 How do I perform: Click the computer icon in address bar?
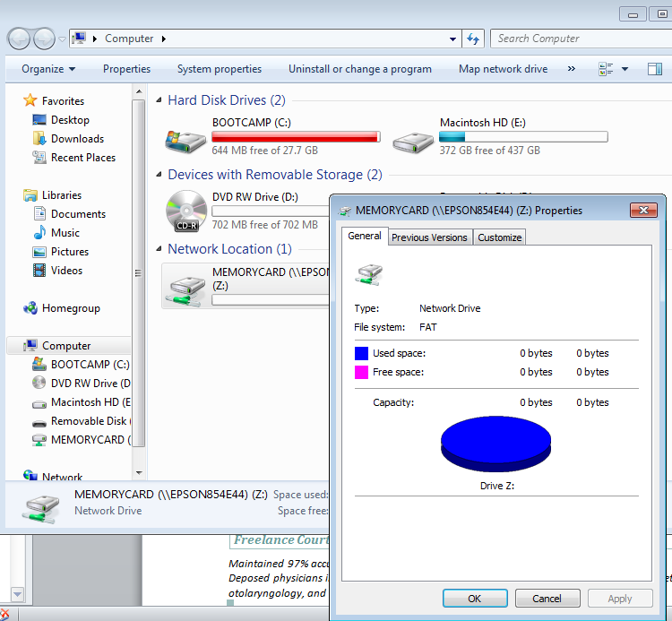(79, 39)
